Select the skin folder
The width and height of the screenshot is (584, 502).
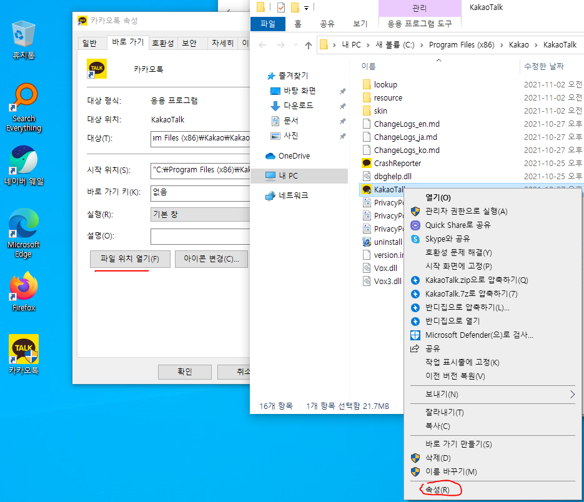tap(375, 111)
